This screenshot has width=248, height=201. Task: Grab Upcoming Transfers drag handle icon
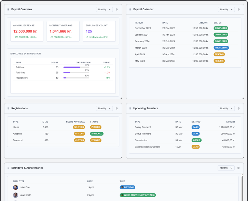130,109
